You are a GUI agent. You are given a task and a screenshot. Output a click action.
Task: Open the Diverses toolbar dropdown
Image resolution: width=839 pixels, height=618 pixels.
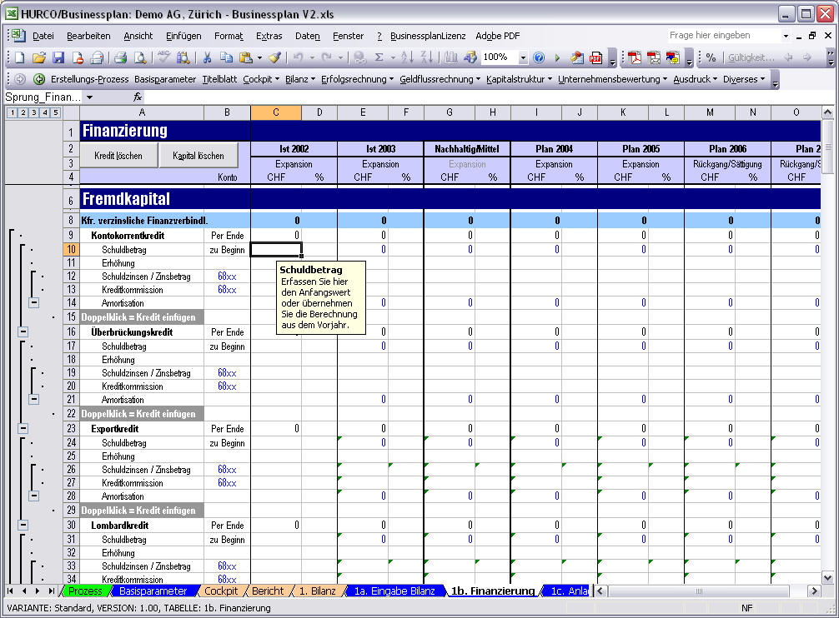tap(744, 79)
